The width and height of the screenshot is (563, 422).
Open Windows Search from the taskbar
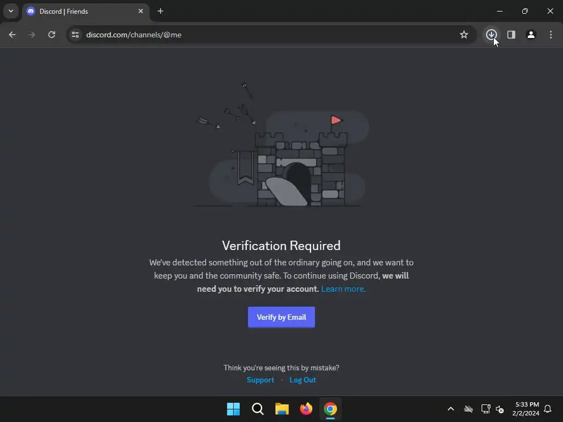pyautogui.click(x=257, y=409)
